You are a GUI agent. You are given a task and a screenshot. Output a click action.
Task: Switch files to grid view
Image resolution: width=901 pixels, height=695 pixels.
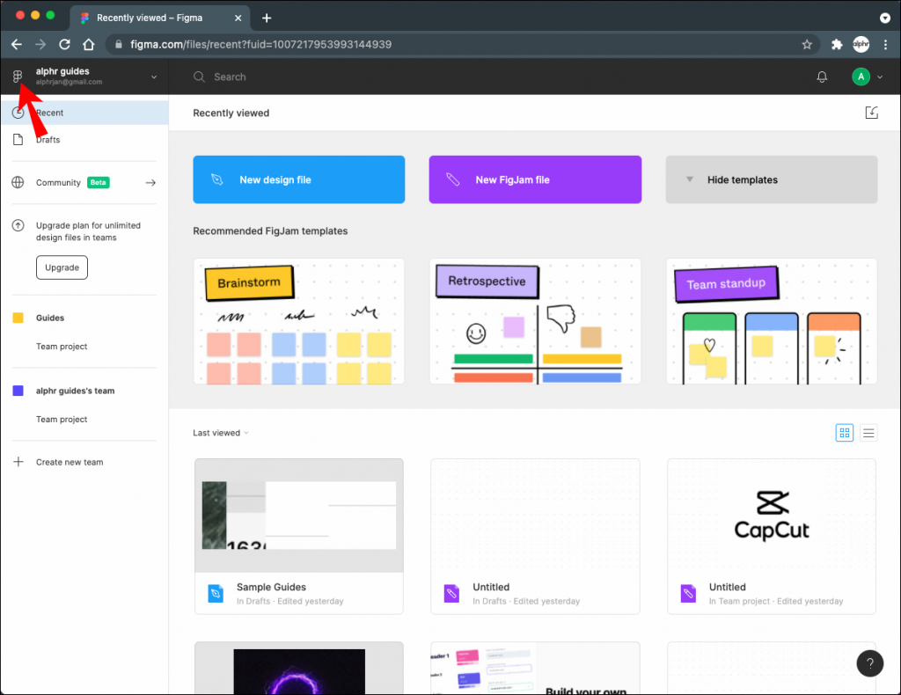(x=844, y=432)
